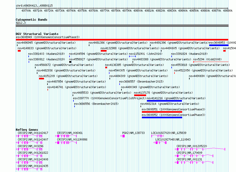Click the red bar under nsv4148633

coord(19,51)
